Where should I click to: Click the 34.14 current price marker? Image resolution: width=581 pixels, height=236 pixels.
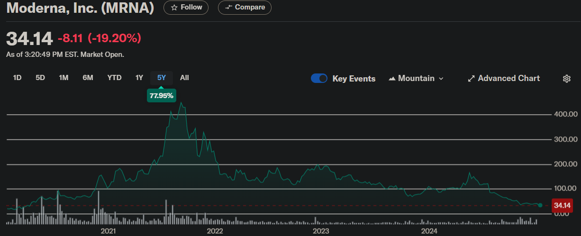[x=562, y=206]
